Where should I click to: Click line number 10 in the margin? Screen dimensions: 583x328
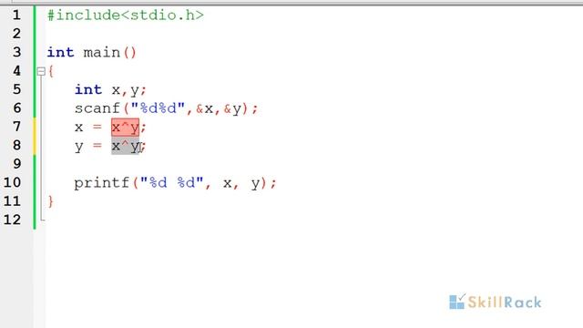[x=12, y=182]
